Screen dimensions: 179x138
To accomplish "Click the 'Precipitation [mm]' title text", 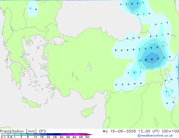I will pyautogui.click(x=18, y=131).
